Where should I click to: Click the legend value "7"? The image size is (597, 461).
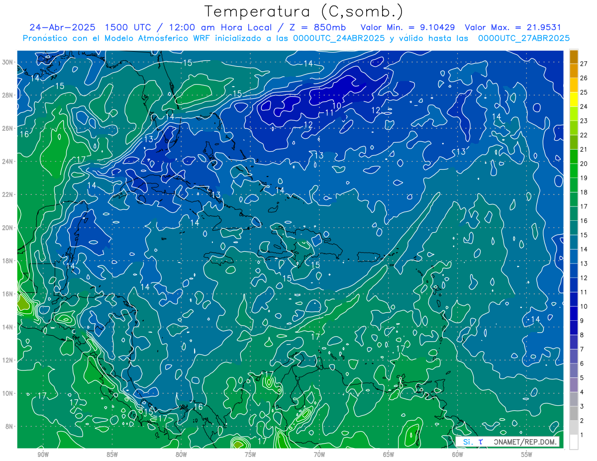582,349
